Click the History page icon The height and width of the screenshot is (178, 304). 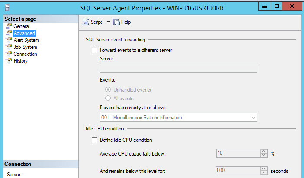coord(8,61)
